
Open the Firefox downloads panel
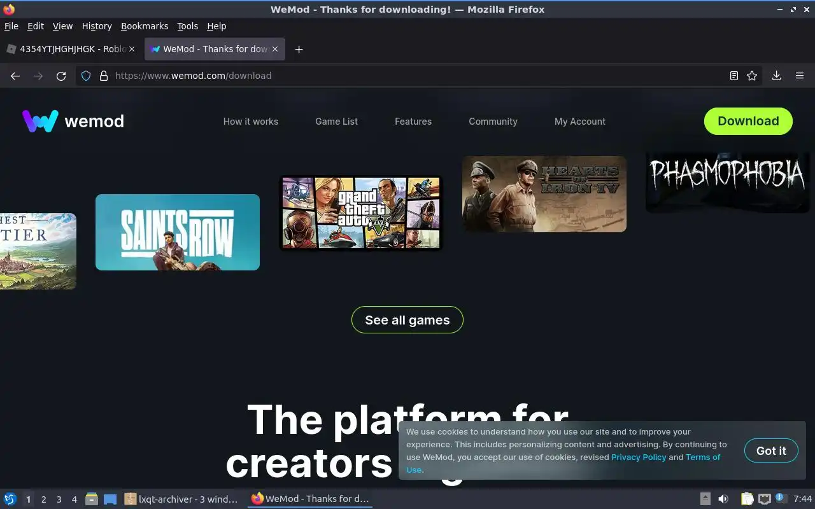click(776, 76)
